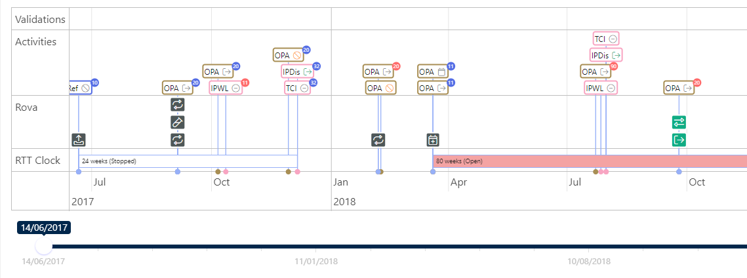Image resolution: width=747 pixels, height=278 pixels.
Task: Click the RTT Clock row label
Action: [37, 160]
